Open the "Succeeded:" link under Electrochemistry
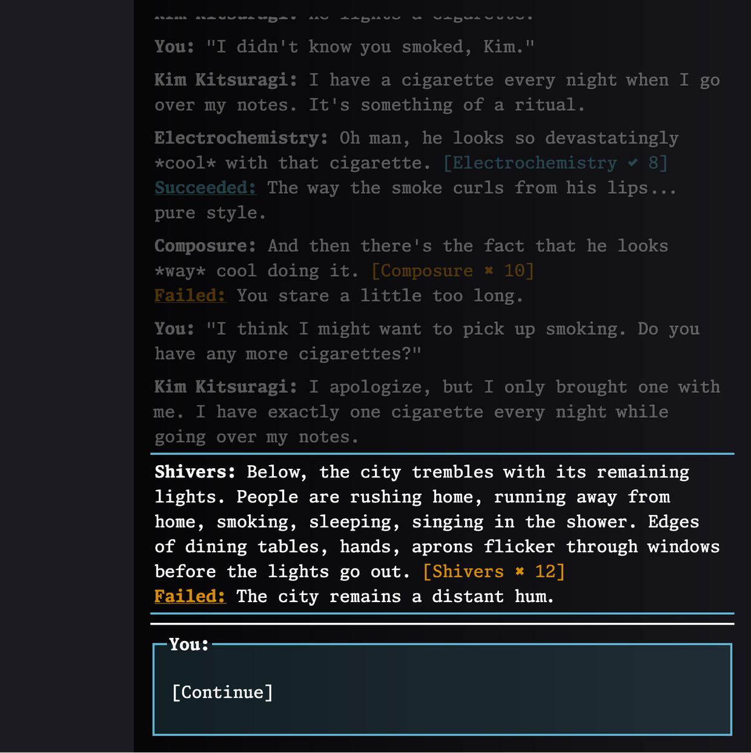This screenshot has width=751, height=753. [x=205, y=188]
